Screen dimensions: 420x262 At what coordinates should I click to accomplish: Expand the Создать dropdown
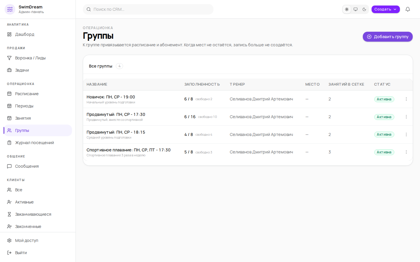386,9
